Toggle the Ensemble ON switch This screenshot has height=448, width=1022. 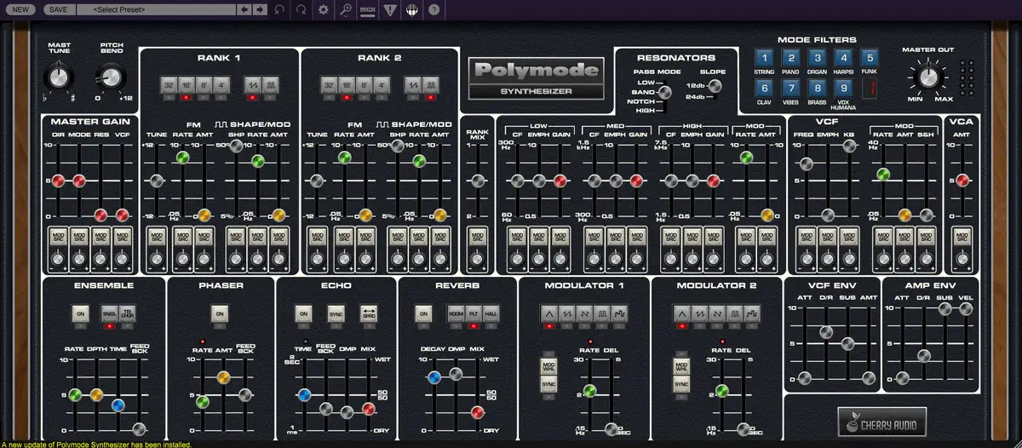tap(79, 313)
